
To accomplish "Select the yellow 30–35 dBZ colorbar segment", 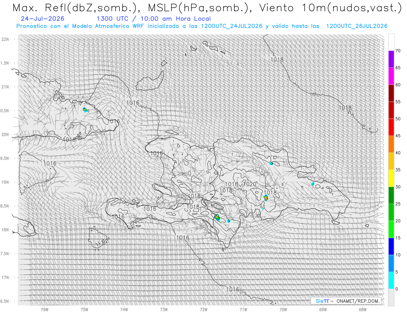I will [x=391, y=178].
